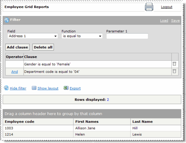Delete the Department code clause trash icon
The width and height of the screenshot is (186, 143).
(x=174, y=71)
